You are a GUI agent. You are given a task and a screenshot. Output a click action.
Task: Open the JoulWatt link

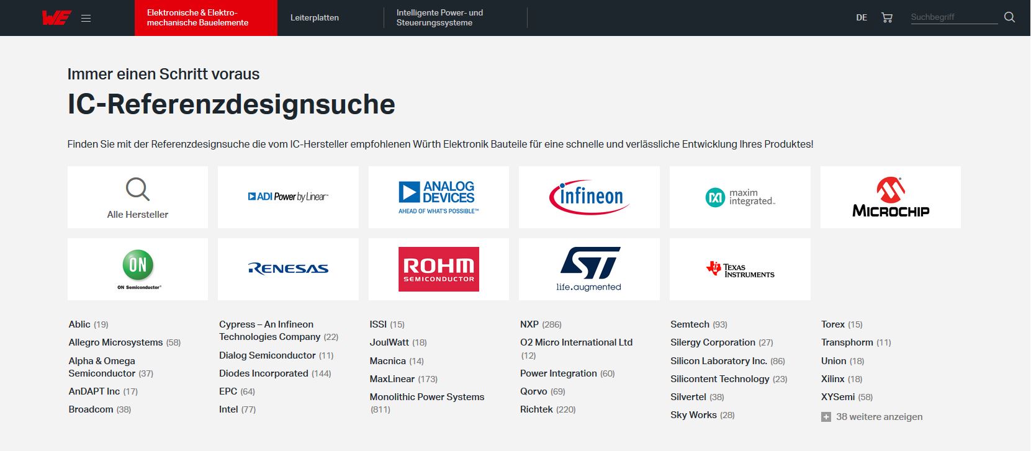pyautogui.click(x=389, y=342)
